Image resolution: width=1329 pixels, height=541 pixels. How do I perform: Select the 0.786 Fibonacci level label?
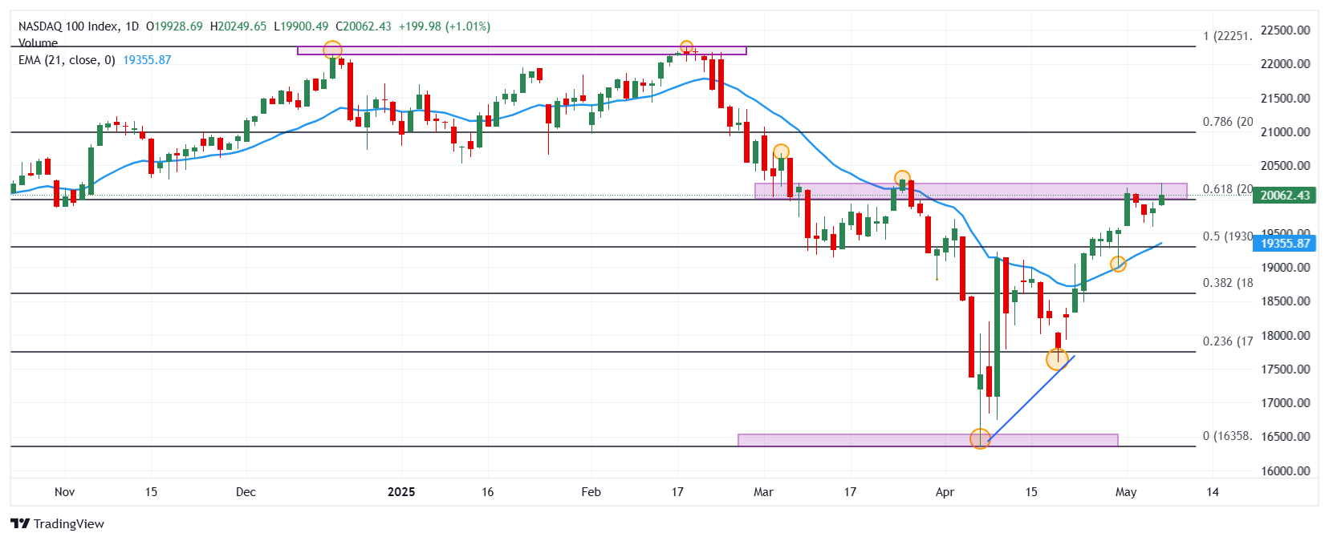1227,122
